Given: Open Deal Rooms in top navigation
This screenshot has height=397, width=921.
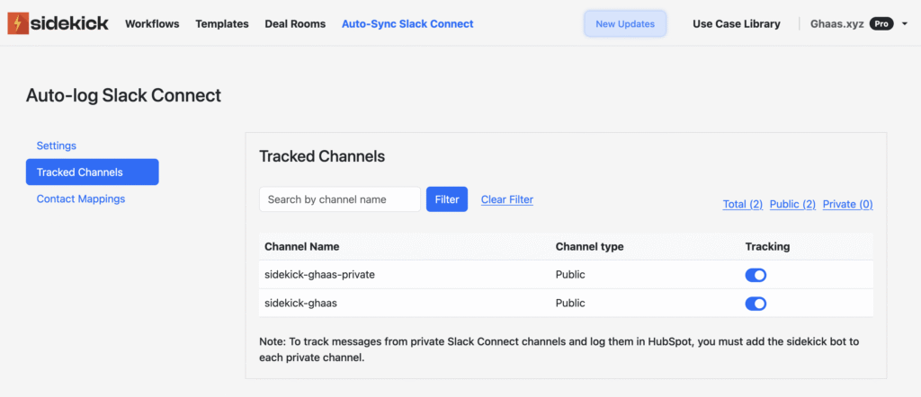Looking at the screenshot, I should (295, 24).
